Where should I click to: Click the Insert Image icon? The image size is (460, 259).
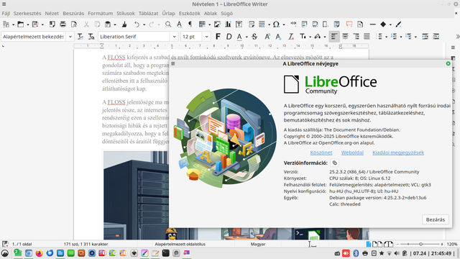(x=217, y=24)
